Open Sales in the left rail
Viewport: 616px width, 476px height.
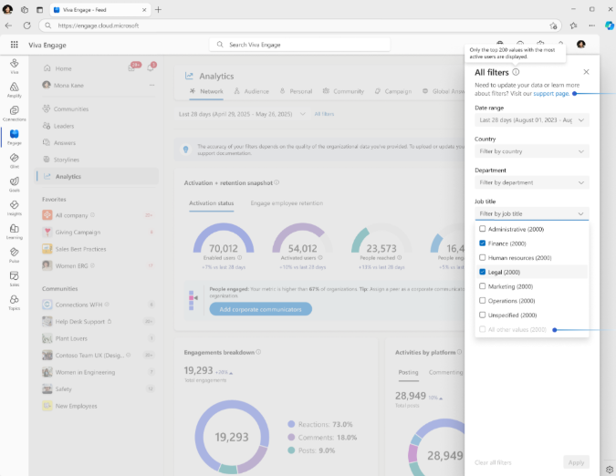point(14,279)
